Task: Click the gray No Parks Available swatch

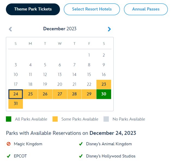Action: point(106,119)
